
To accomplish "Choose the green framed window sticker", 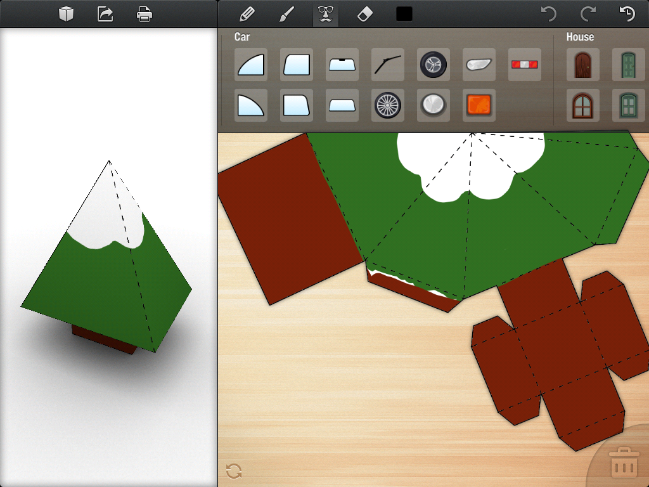I will 628,105.
